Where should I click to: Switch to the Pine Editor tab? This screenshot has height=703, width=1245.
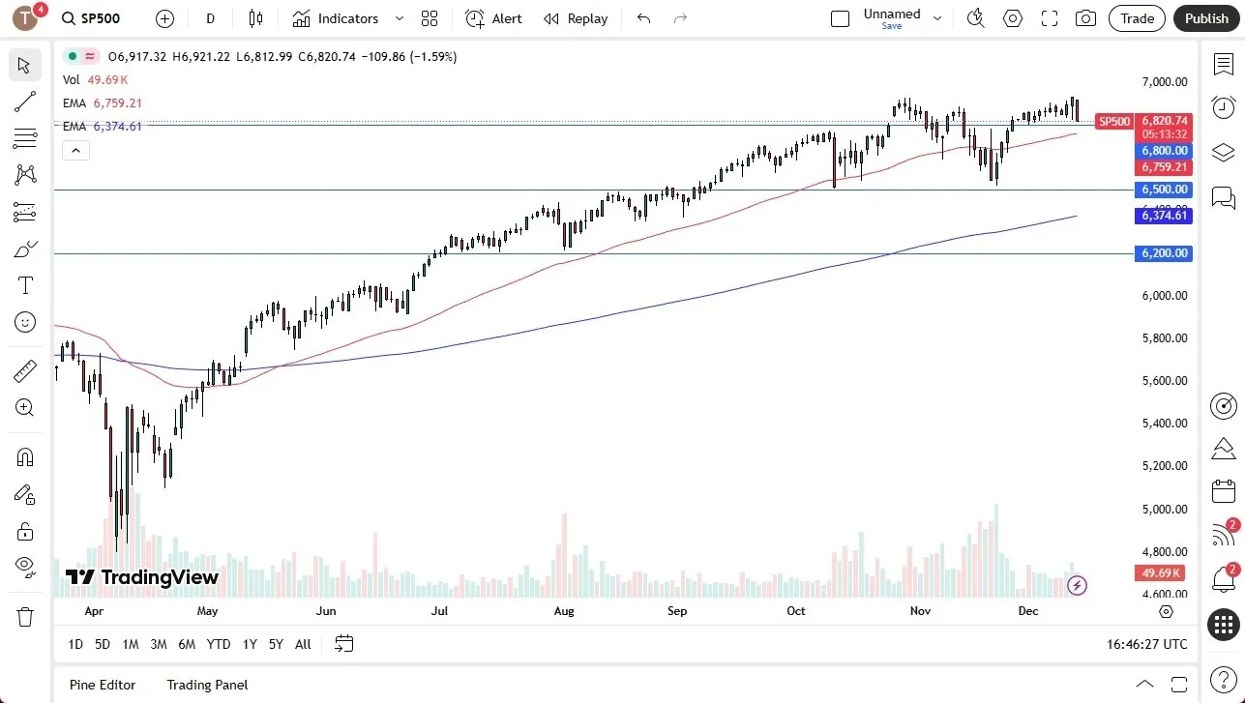coord(102,685)
